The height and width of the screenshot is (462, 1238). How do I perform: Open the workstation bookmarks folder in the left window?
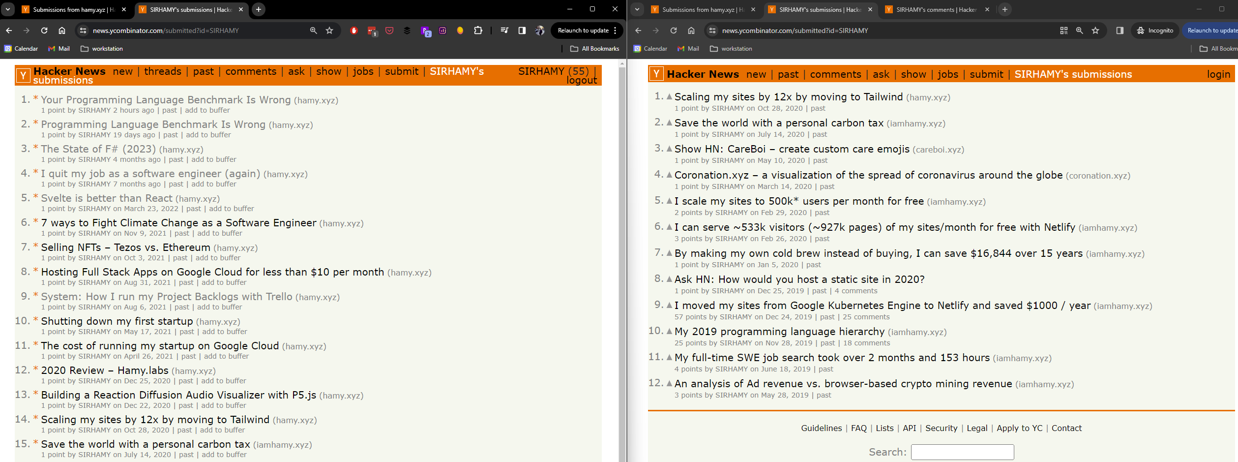point(102,49)
